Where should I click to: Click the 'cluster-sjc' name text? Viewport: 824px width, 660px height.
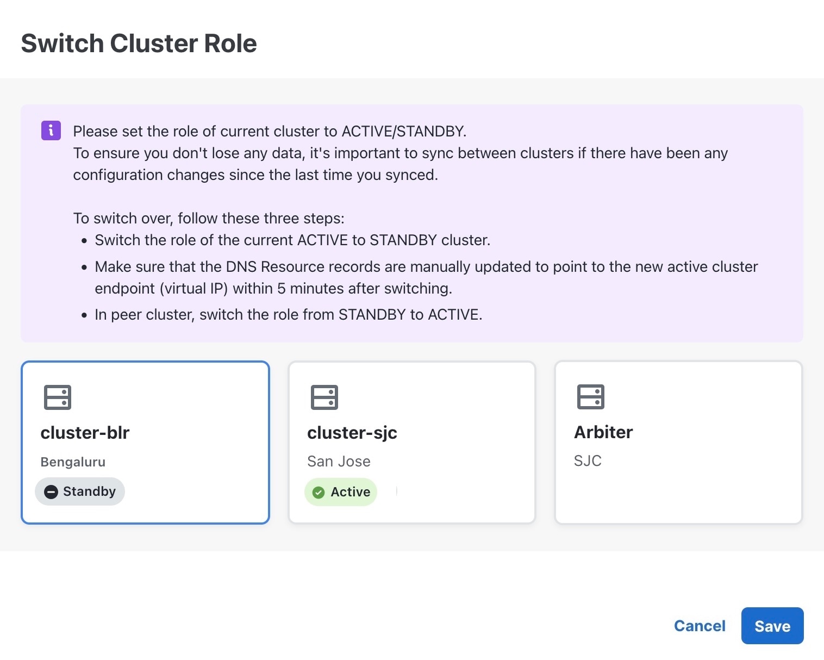coord(352,433)
